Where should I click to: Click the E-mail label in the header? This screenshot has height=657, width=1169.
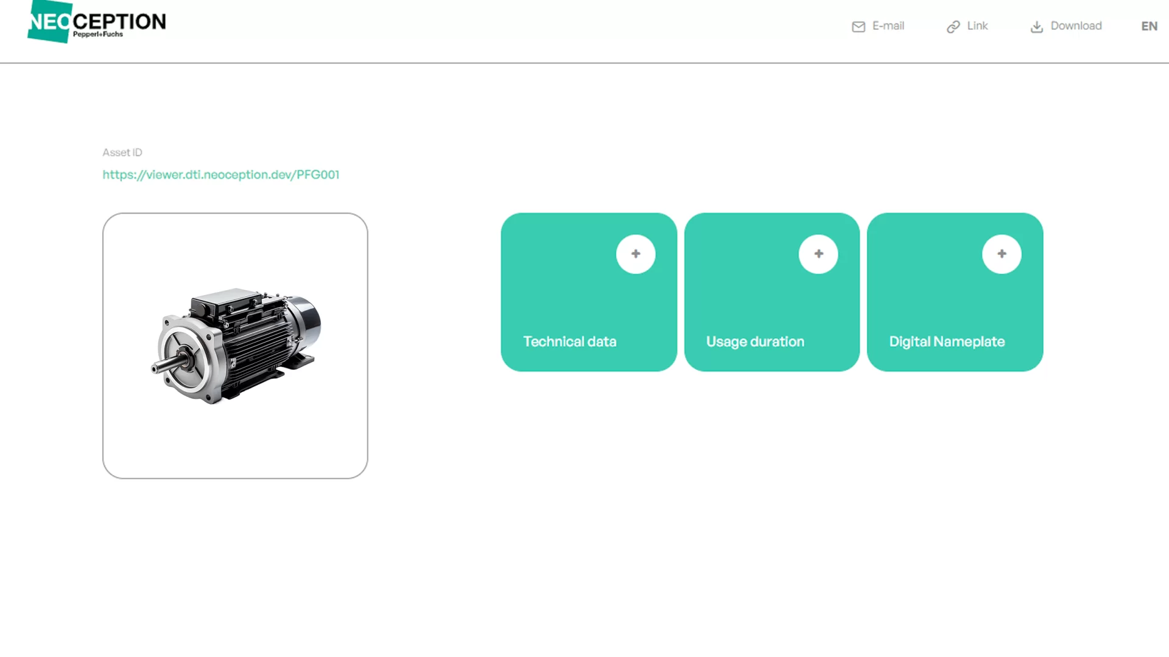click(888, 26)
